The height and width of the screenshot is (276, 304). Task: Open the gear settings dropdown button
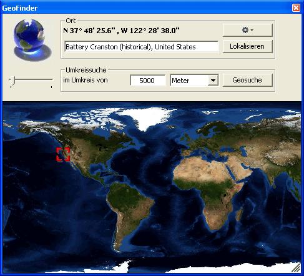pos(247,30)
